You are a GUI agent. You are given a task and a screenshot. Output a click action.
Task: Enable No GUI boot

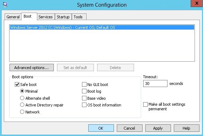pyautogui.click(x=84, y=85)
